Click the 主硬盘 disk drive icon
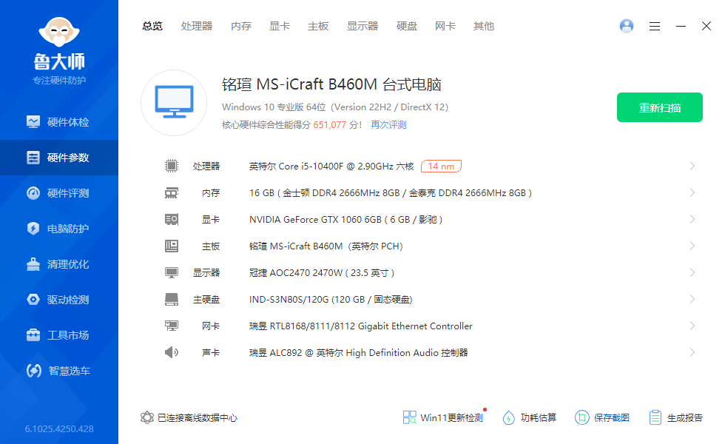Image resolution: width=725 pixels, height=444 pixels. (172, 299)
